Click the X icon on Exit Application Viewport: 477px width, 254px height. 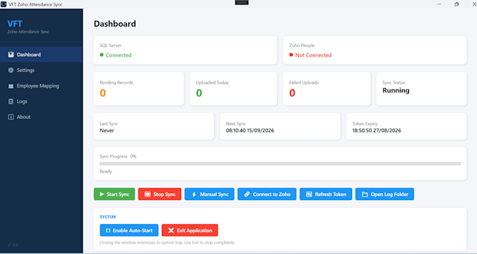pyautogui.click(x=171, y=231)
